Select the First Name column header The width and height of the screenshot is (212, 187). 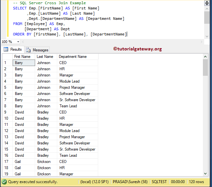click(23, 57)
